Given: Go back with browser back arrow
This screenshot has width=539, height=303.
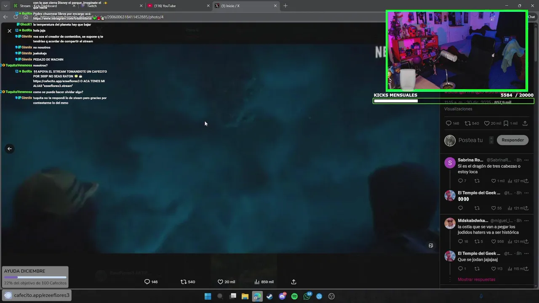Looking at the screenshot, I should tap(5, 17).
